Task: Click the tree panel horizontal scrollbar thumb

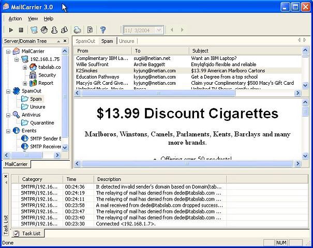Action: pos(26,155)
